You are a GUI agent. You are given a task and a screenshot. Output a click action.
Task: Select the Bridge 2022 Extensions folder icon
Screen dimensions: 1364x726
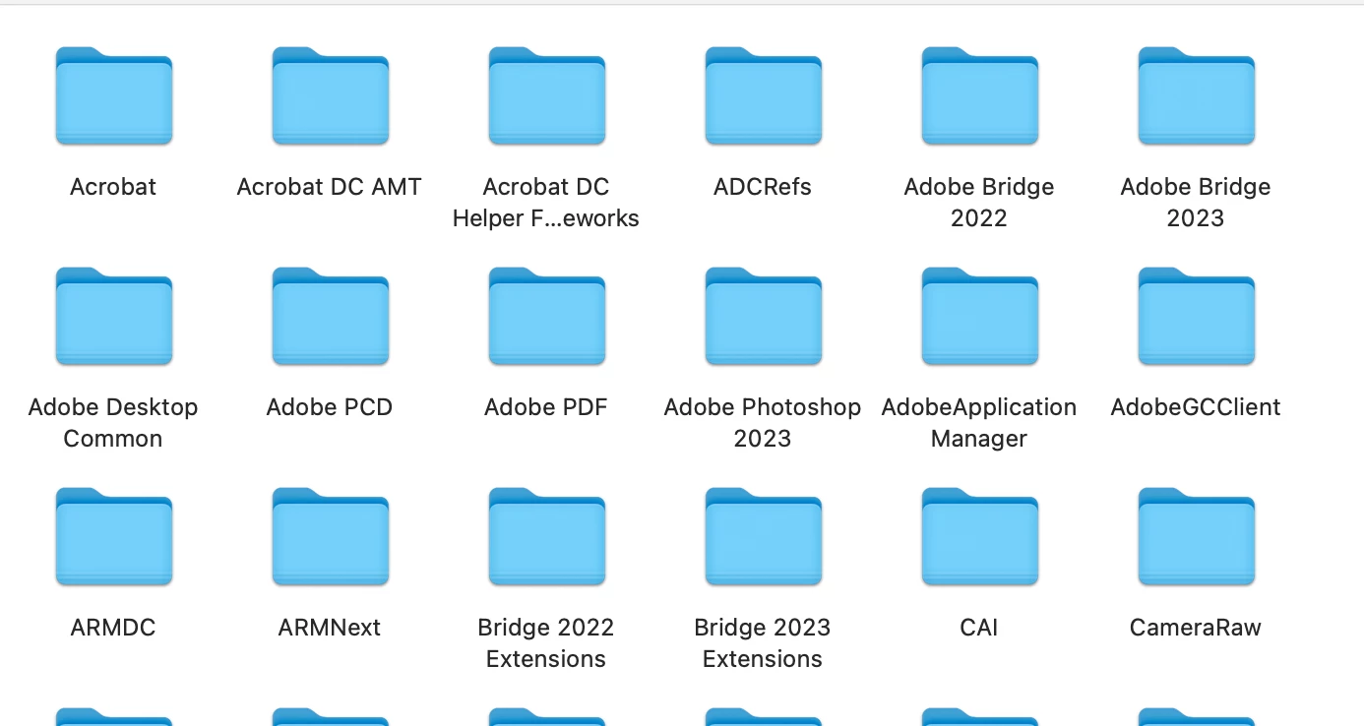point(546,536)
